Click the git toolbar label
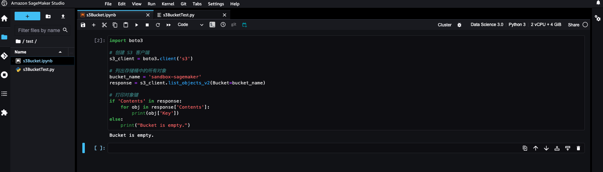The height and width of the screenshot is (172, 603). pos(234,25)
